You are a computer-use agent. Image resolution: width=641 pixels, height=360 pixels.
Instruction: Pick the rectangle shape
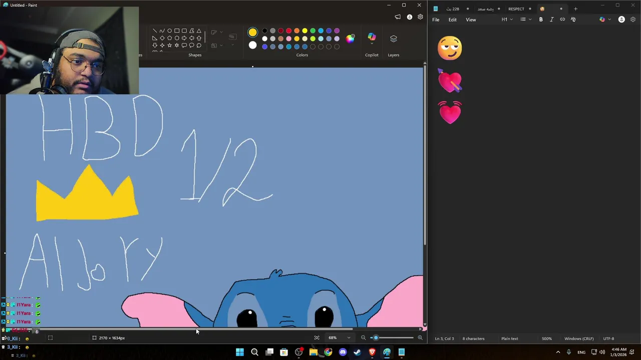click(x=177, y=30)
